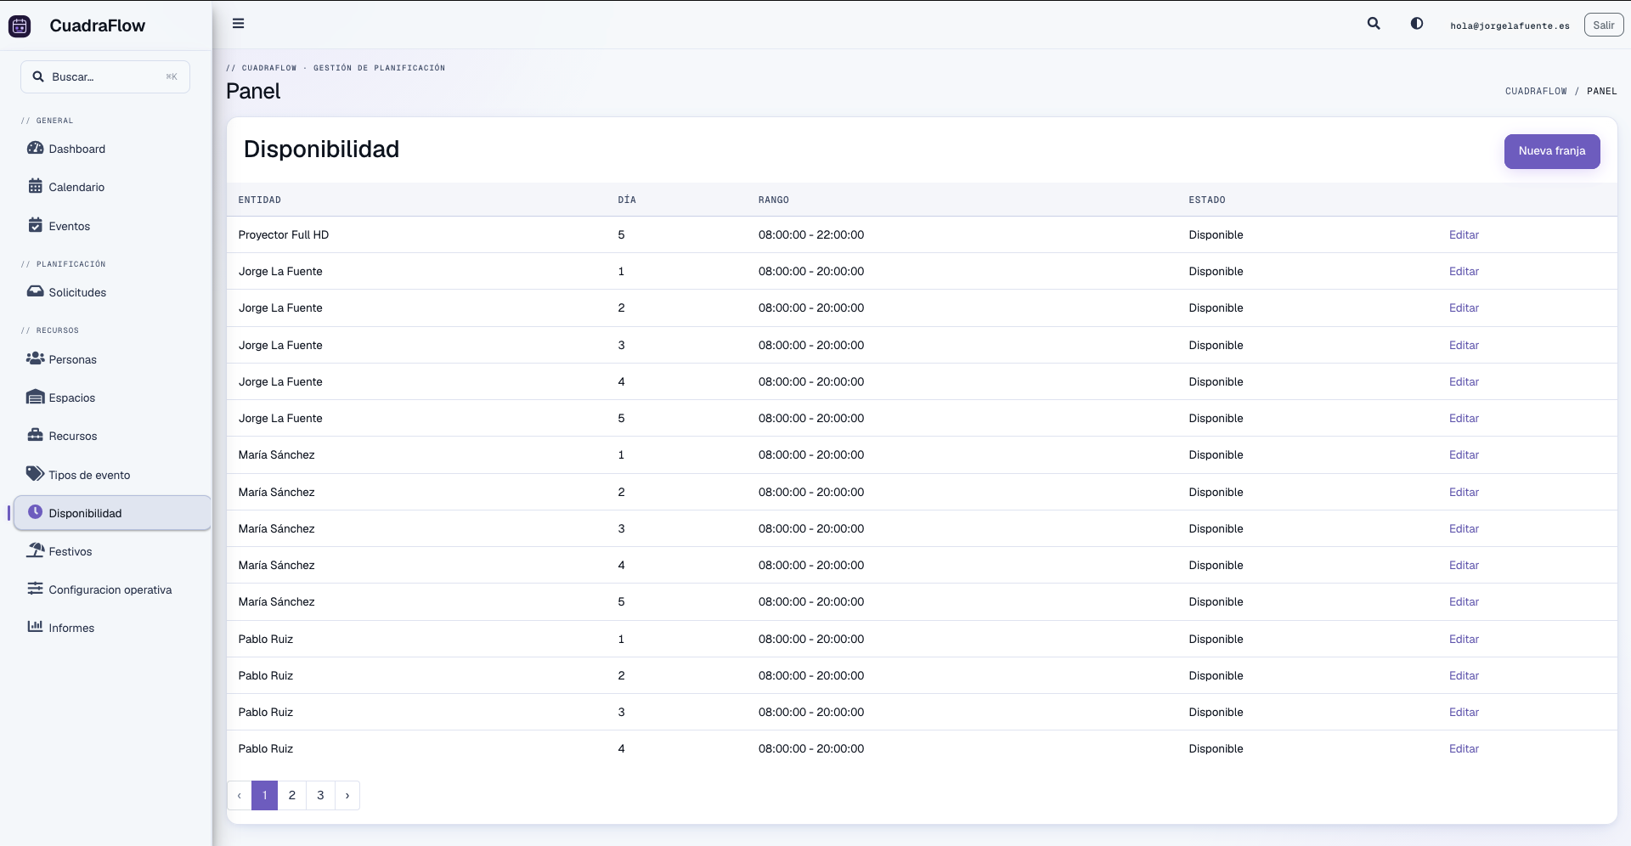Open Informes menu item
1631x846 pixels.
(x=112, y=628)
